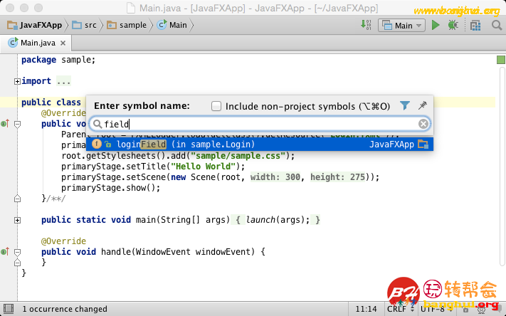Click the 'import ...' folded text

click(x=63, y=81)
